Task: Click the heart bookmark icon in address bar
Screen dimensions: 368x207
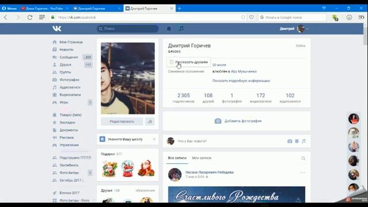Action: click(251, 17)
